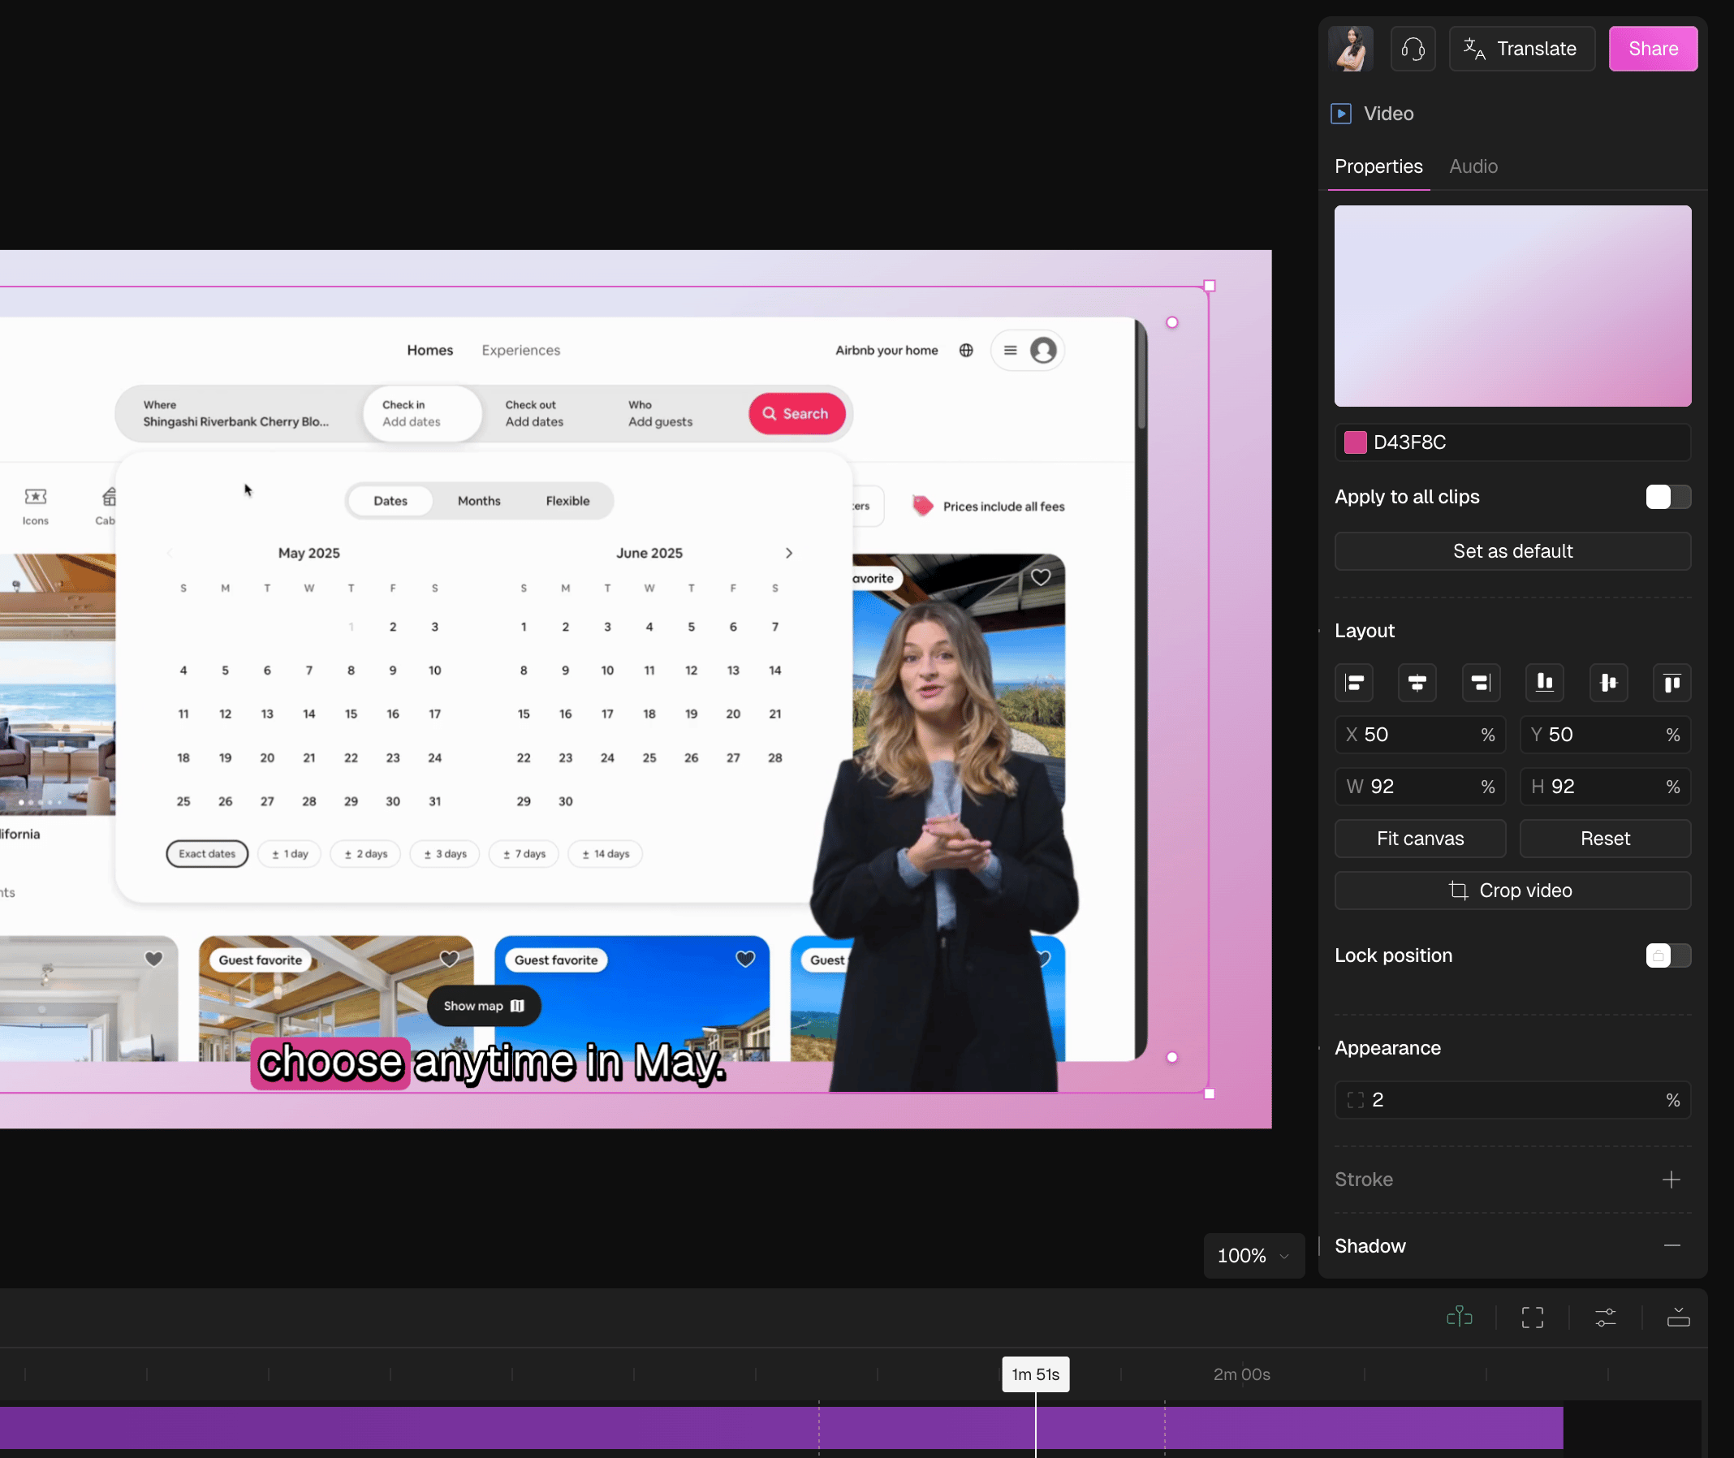The height and width of the screenshot is (1458, 1734).
Task: Open the user avatar profile picture
Action: [1351, 49]
